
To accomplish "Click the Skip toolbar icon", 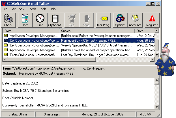I will 72,20.
